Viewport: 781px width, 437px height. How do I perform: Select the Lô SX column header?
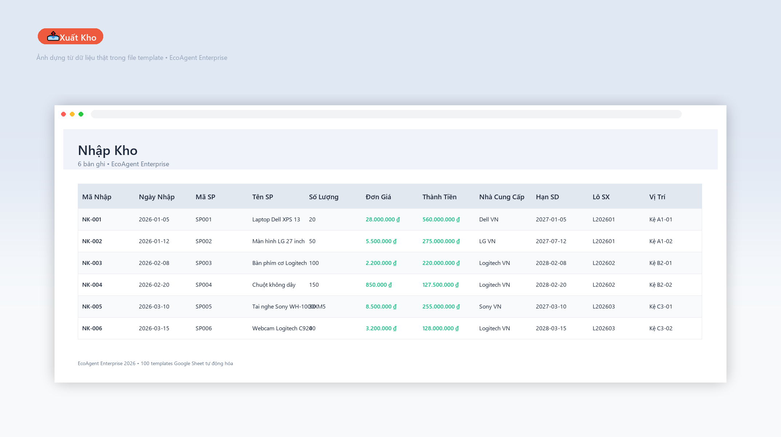click(x=601, y=197)
